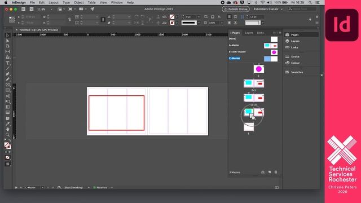The height and width of the screenshot is (203, 361).
Task: Select the B-cover master row
Action: pos(253,52)
